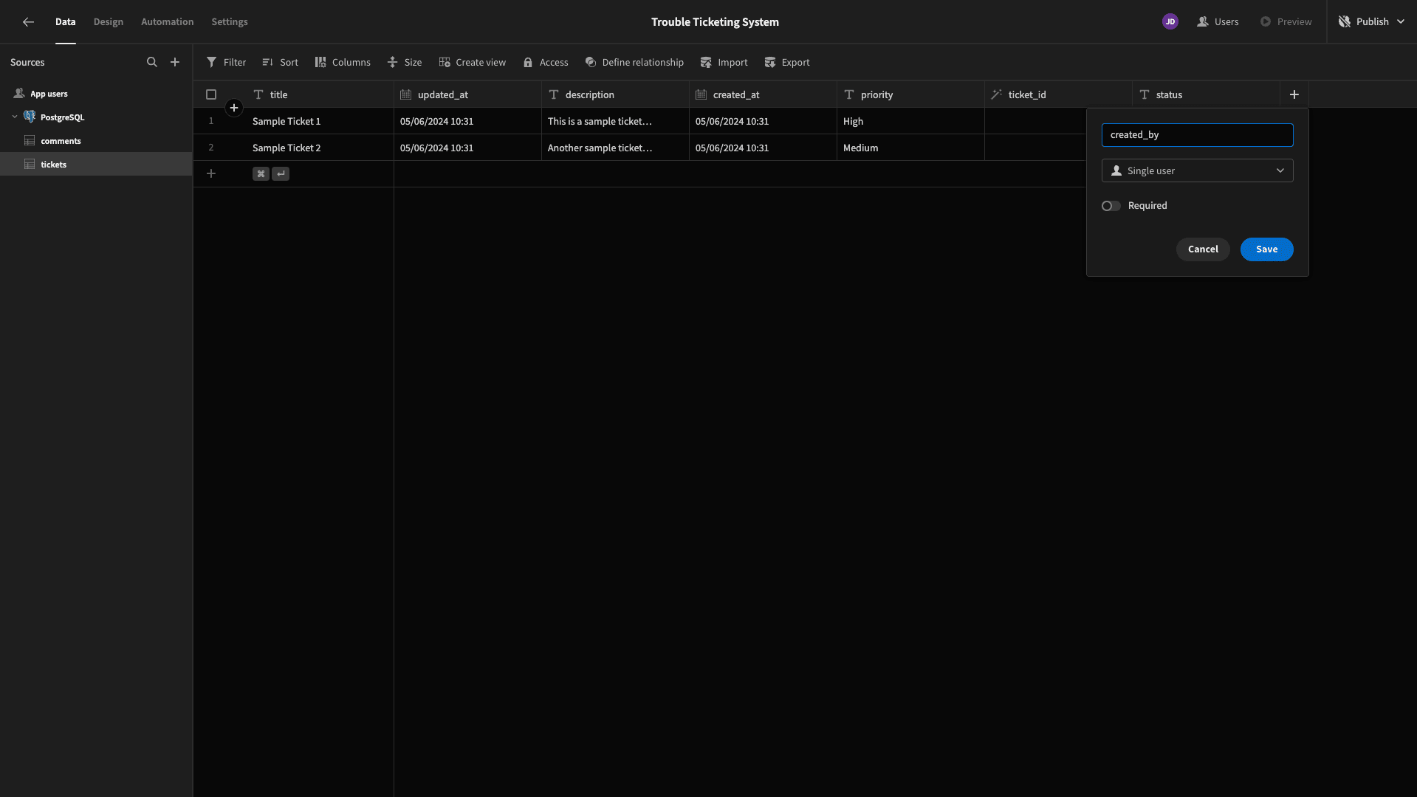
Task: Edit the column name input field
Action: [x=1198, y=135]
